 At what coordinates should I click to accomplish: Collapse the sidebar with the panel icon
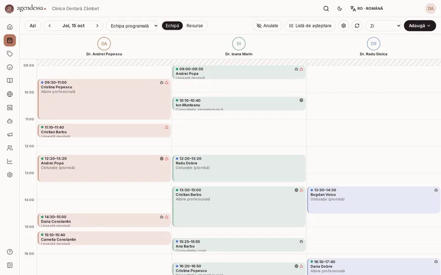coord(10,265)
